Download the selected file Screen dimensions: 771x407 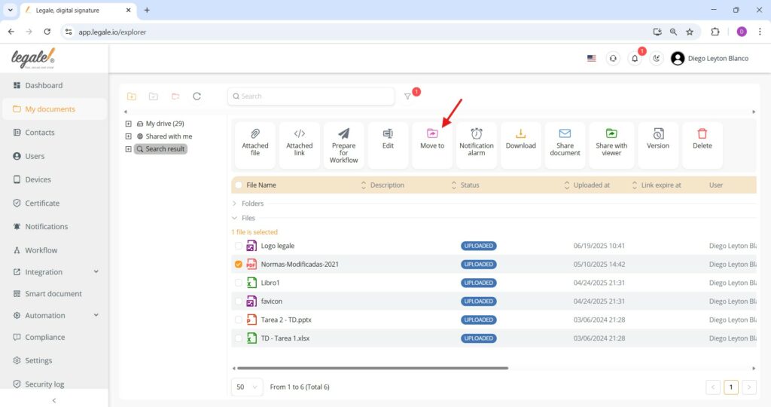coord(521,144)
